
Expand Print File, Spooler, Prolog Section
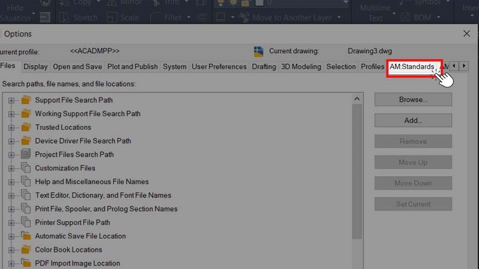[x=11, y=209]
